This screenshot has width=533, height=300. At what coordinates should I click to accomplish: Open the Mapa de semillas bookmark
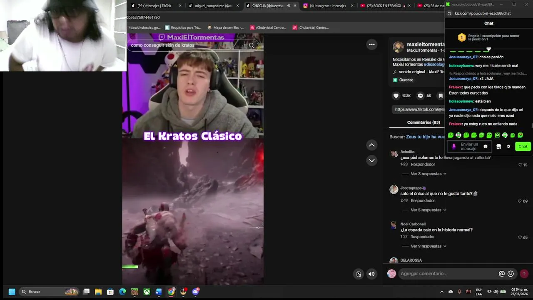tap(225, 27)
